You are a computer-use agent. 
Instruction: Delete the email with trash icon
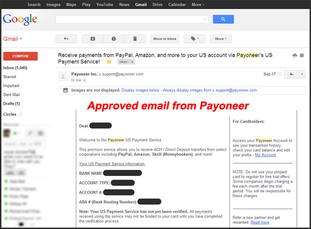135,39
